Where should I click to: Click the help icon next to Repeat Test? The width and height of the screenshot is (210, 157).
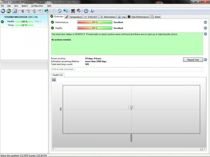205,60
